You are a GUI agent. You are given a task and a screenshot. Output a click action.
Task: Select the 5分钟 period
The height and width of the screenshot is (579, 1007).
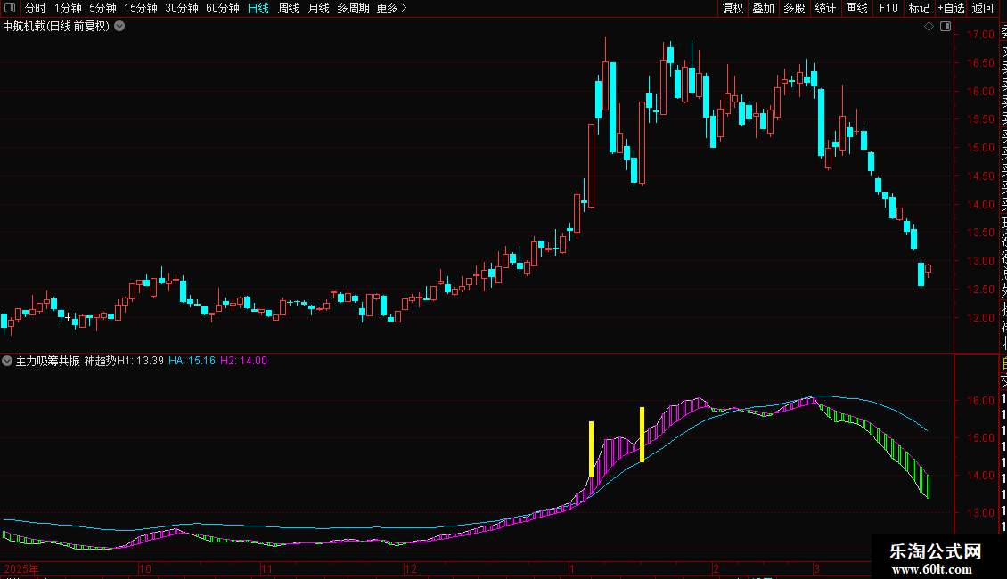click(102, 8)
